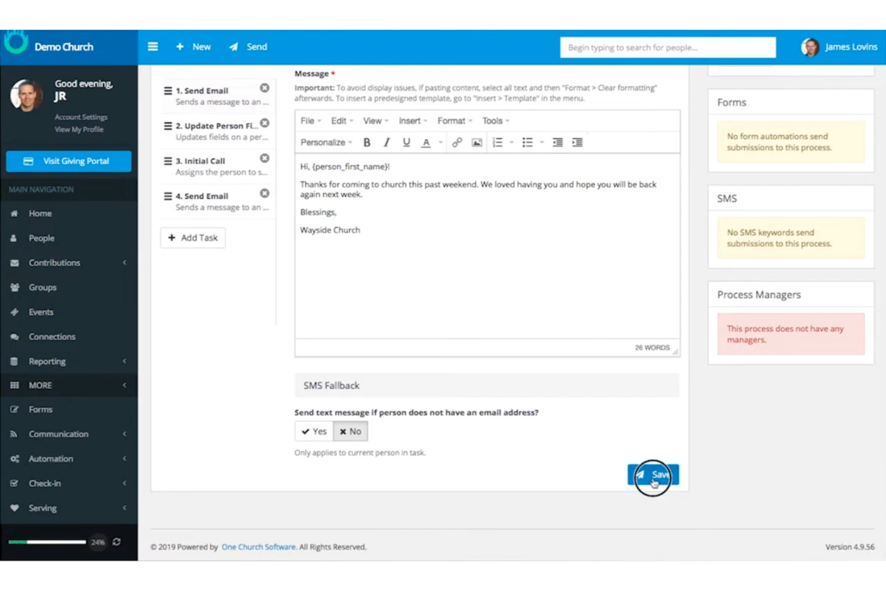Image resolution: width=886 pixels, height=591 pixels.
Task: Remove the Initial Call task
Action: [265, 158]
